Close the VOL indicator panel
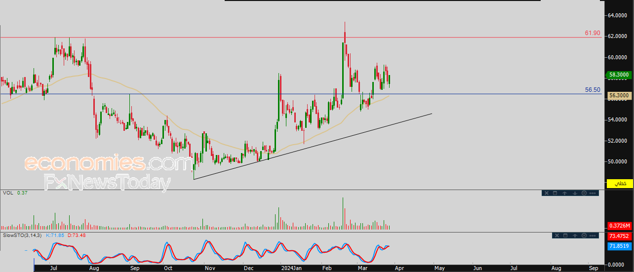 pos(547,193)
